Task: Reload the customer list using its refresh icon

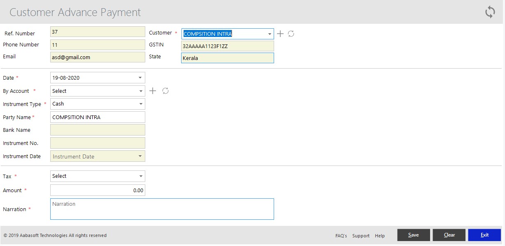Action: coord(291,34)
